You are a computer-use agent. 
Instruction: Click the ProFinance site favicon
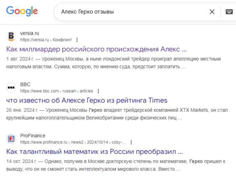tap(11, 139)
